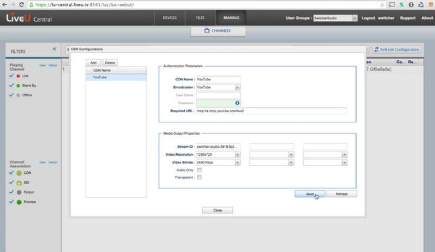
Task: Toggle the Preview association checkmark
Action: (12, 202)
